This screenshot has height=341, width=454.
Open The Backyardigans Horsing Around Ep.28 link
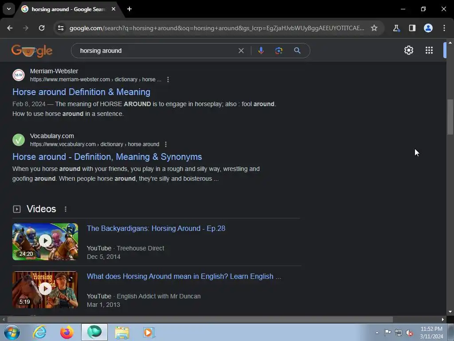(x=156, y=229)
